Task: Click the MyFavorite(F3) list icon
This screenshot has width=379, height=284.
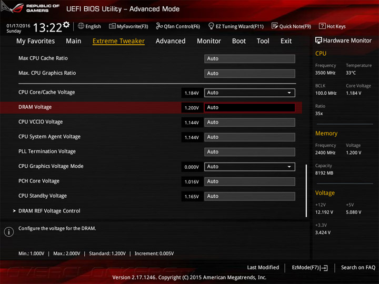Action: point(112,26)
